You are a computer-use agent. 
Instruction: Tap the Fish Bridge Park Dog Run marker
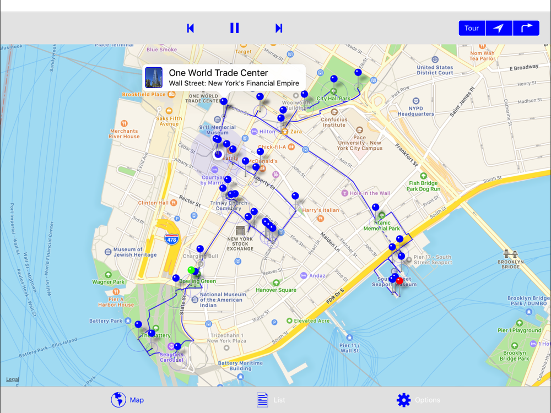423,176
